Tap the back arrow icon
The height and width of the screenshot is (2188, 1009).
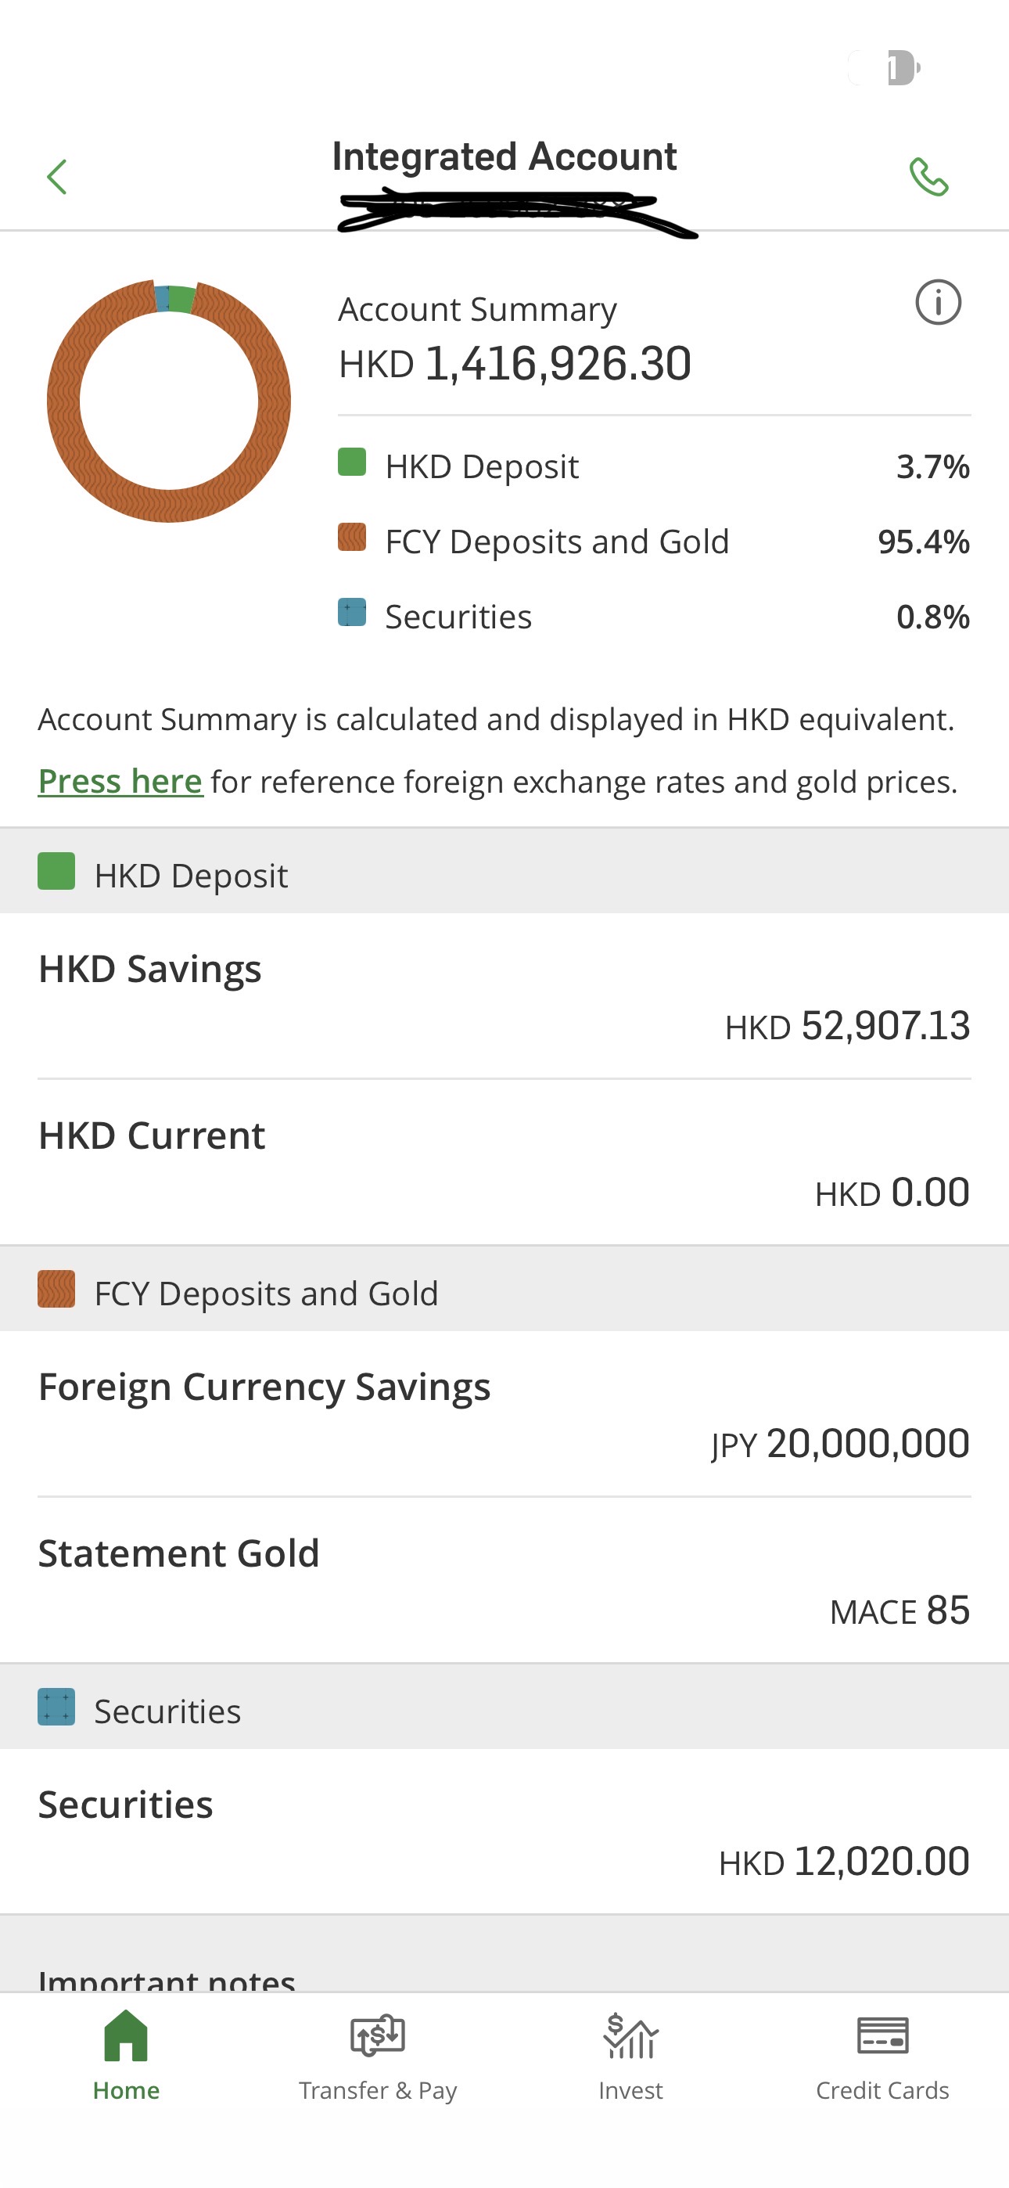[x=57, y=177]
